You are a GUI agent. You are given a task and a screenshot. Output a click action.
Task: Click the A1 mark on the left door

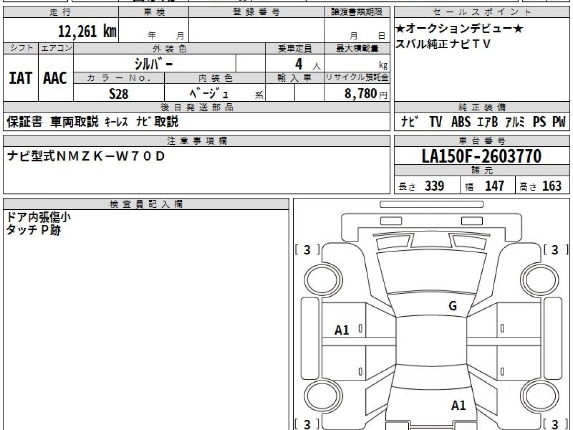[x=342, y=330]
